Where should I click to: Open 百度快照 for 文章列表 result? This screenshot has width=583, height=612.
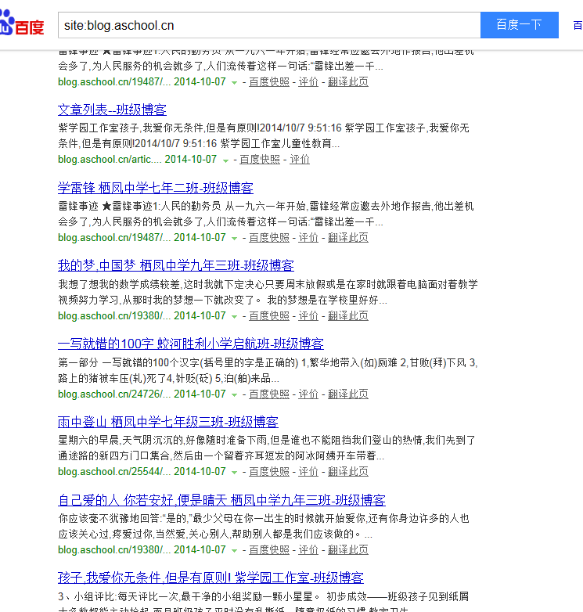click(260, 159)
